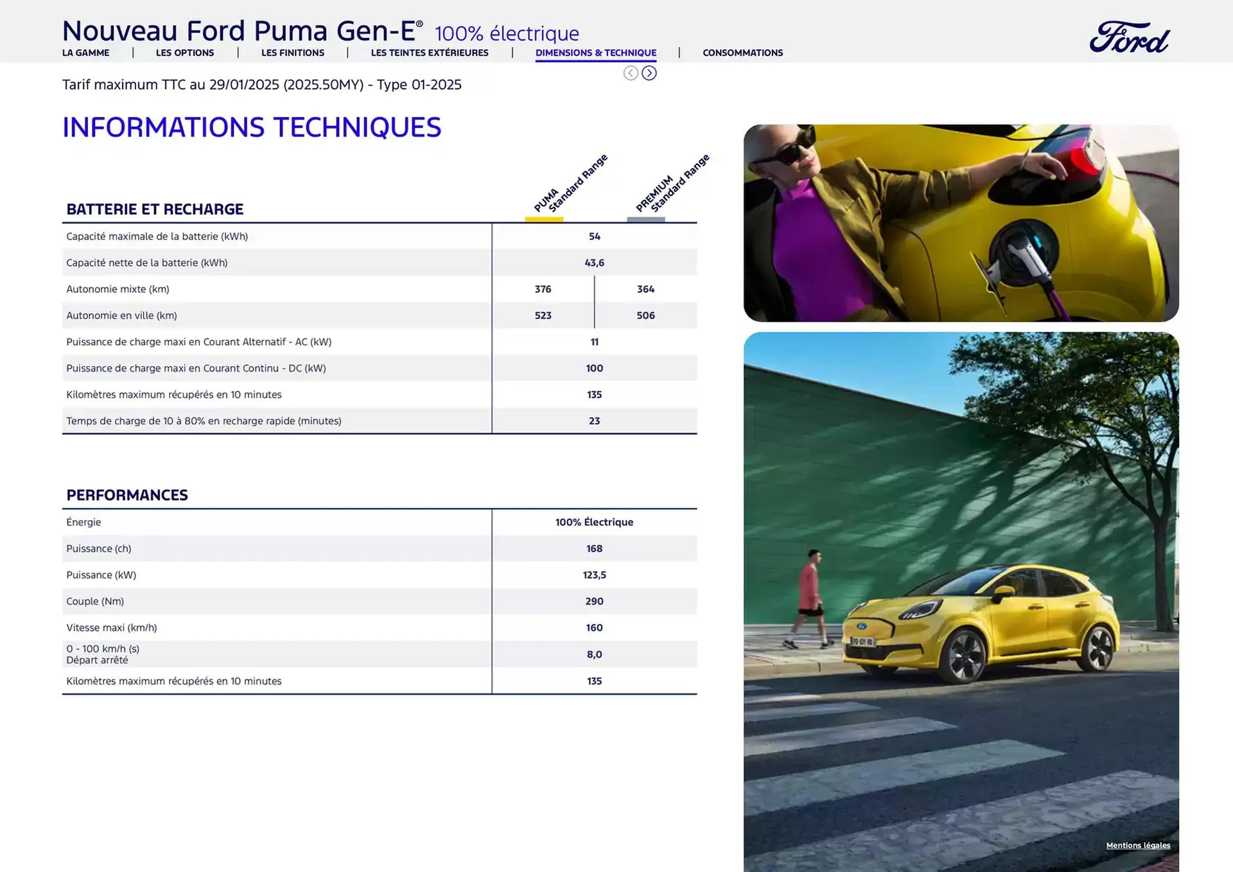
Task: Click the next page arrow icon
Action: (x=649, y=73)
